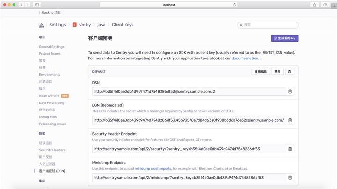Toggle the Safari sidebar button

tap(37, 5)
